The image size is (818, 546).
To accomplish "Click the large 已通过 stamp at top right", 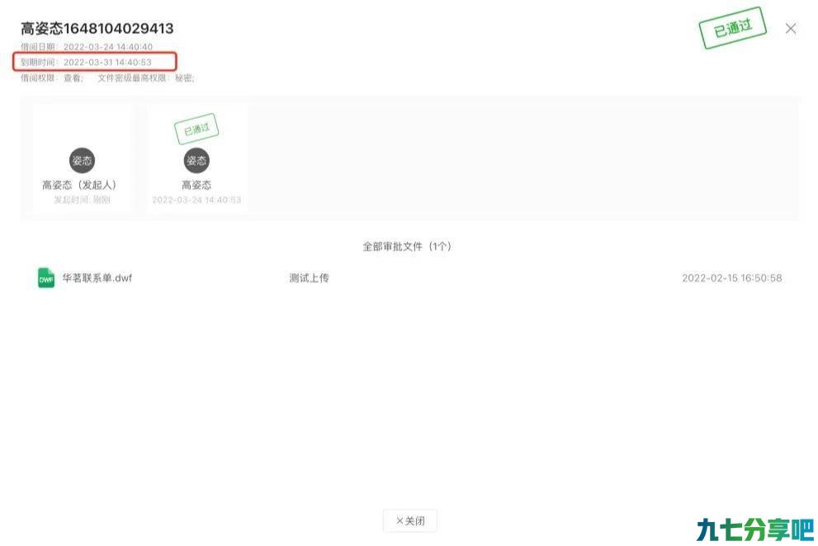I will tap(732, 28).
